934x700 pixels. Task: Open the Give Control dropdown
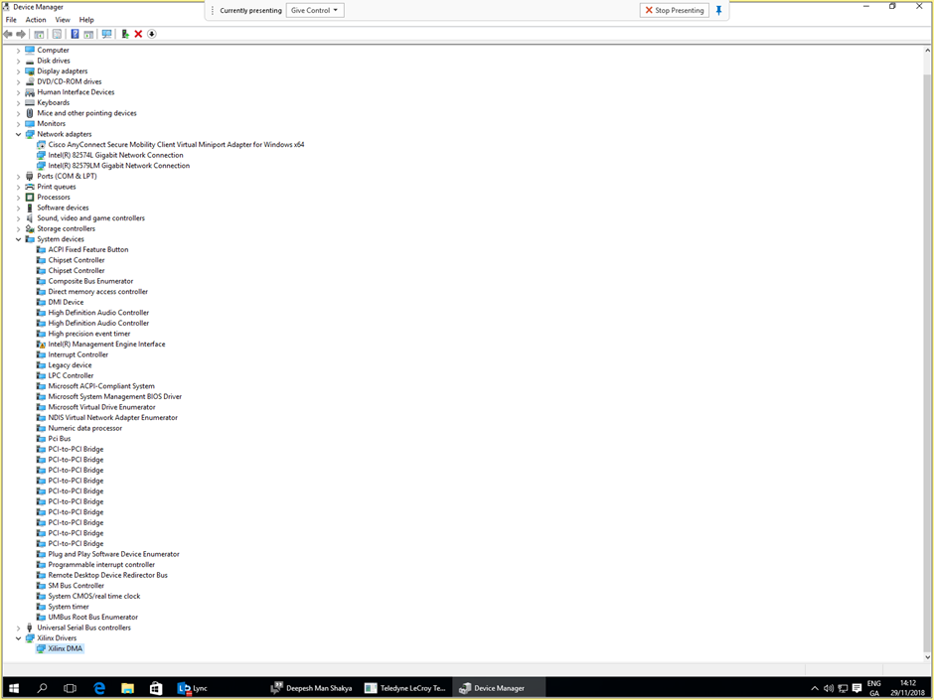click(x=315, y=10)
